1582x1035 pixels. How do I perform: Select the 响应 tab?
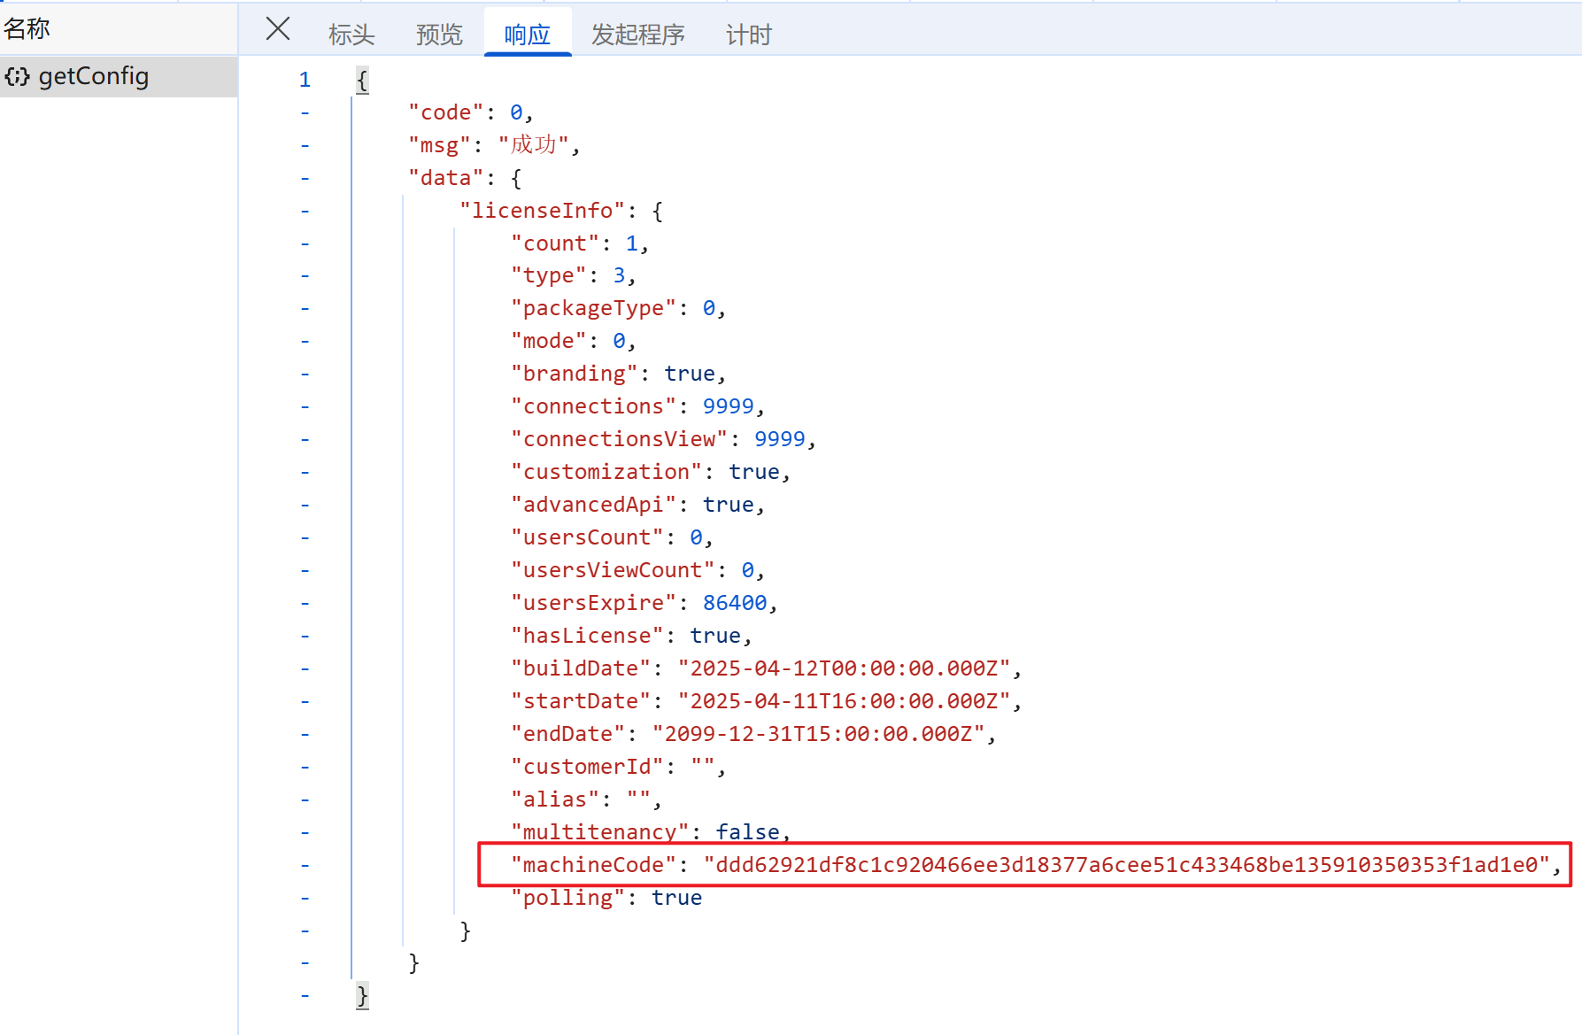[527, 35]
